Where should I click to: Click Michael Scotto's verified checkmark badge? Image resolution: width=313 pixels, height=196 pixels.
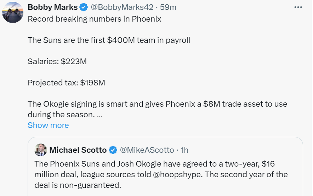coord(113,150)
